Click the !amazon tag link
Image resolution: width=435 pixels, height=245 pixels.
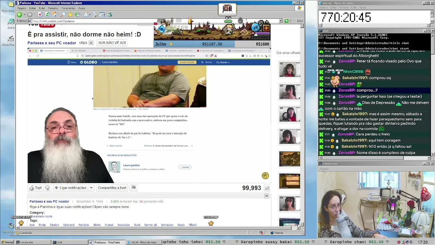(168, 225)
